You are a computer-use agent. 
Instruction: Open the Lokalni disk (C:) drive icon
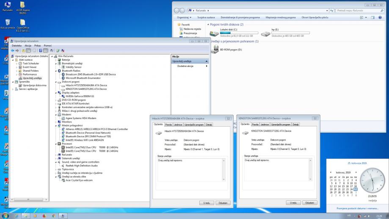(215, 33)
